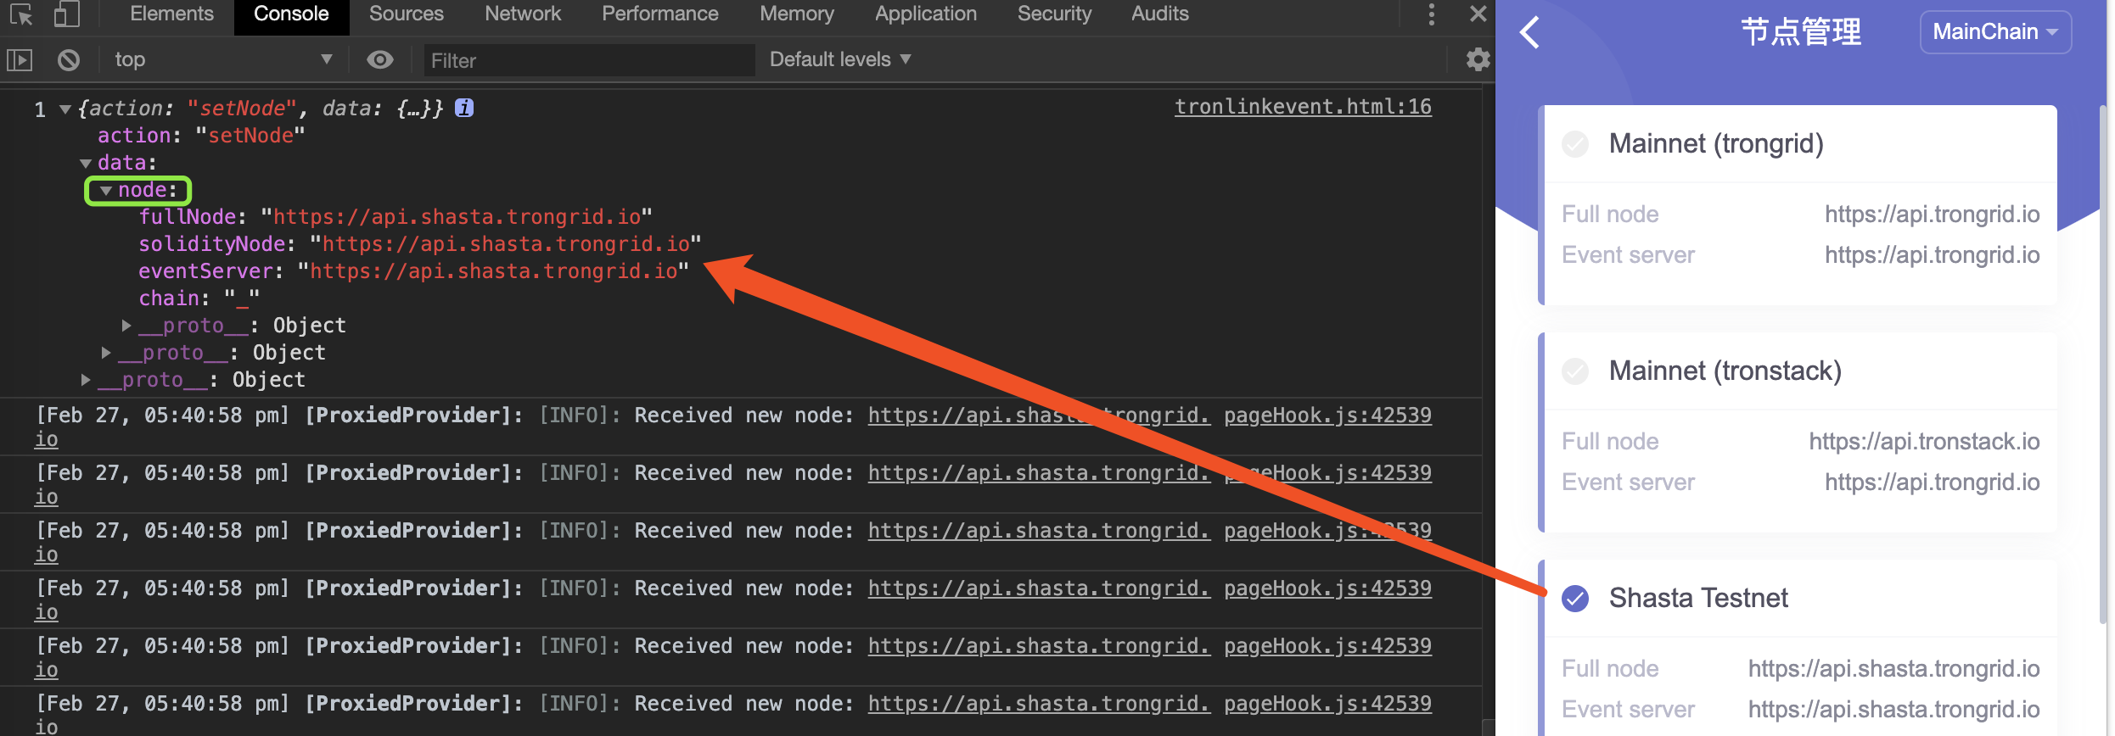Viewport: 2115px width, 736px height.
Task: Open the top context selector
Action: click(223, 59)
